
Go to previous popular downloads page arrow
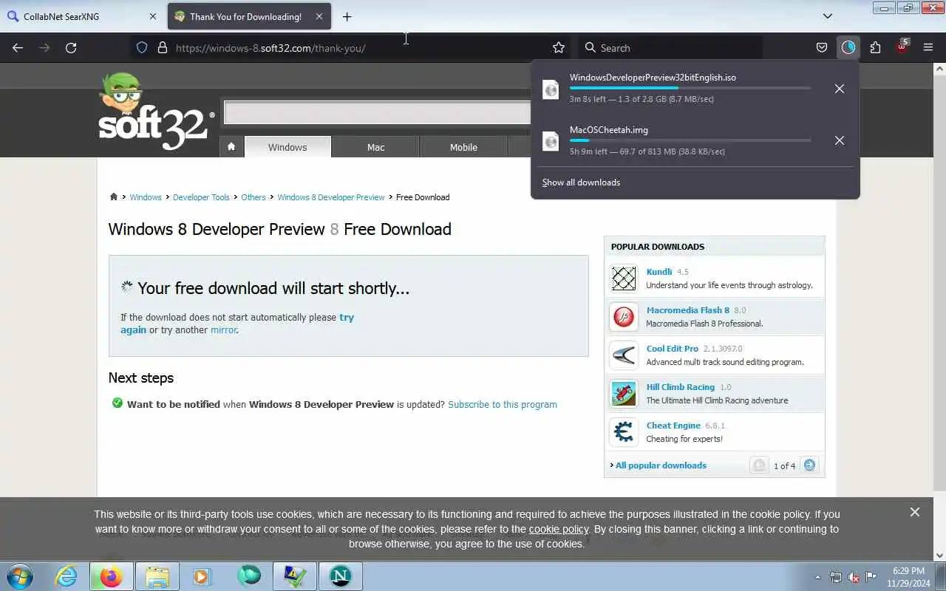(759, 465)
